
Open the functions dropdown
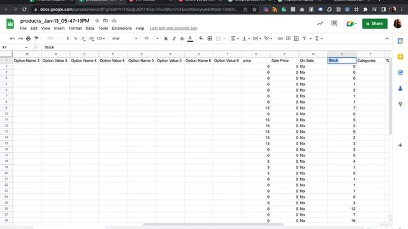coord(319,38)
